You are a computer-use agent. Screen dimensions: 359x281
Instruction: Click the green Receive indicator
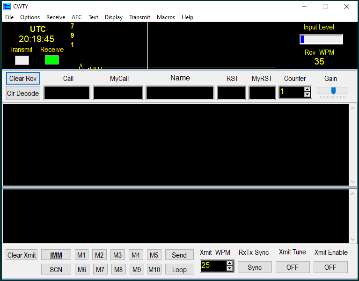52,60
